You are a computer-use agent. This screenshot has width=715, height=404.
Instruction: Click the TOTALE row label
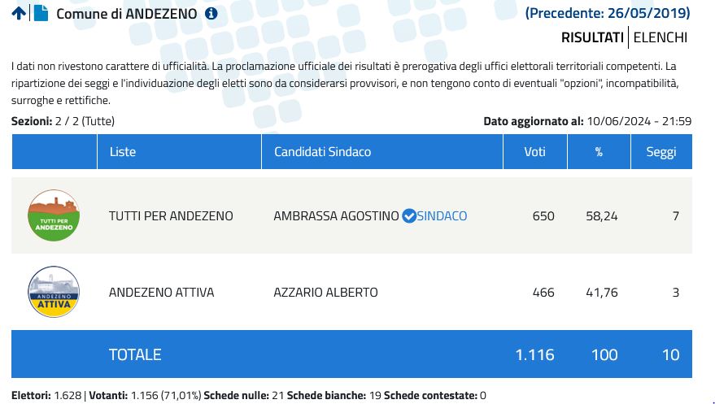(x=135, y=354)
